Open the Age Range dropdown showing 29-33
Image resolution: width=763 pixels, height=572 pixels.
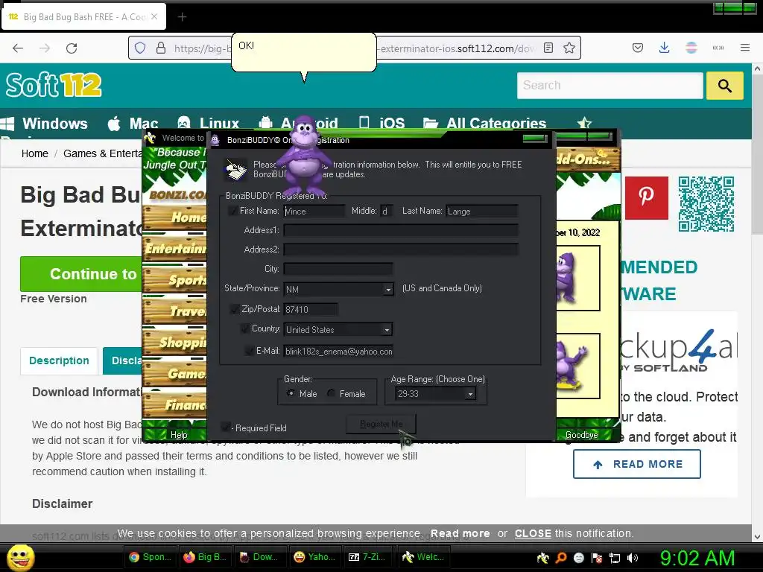[435, 393]
